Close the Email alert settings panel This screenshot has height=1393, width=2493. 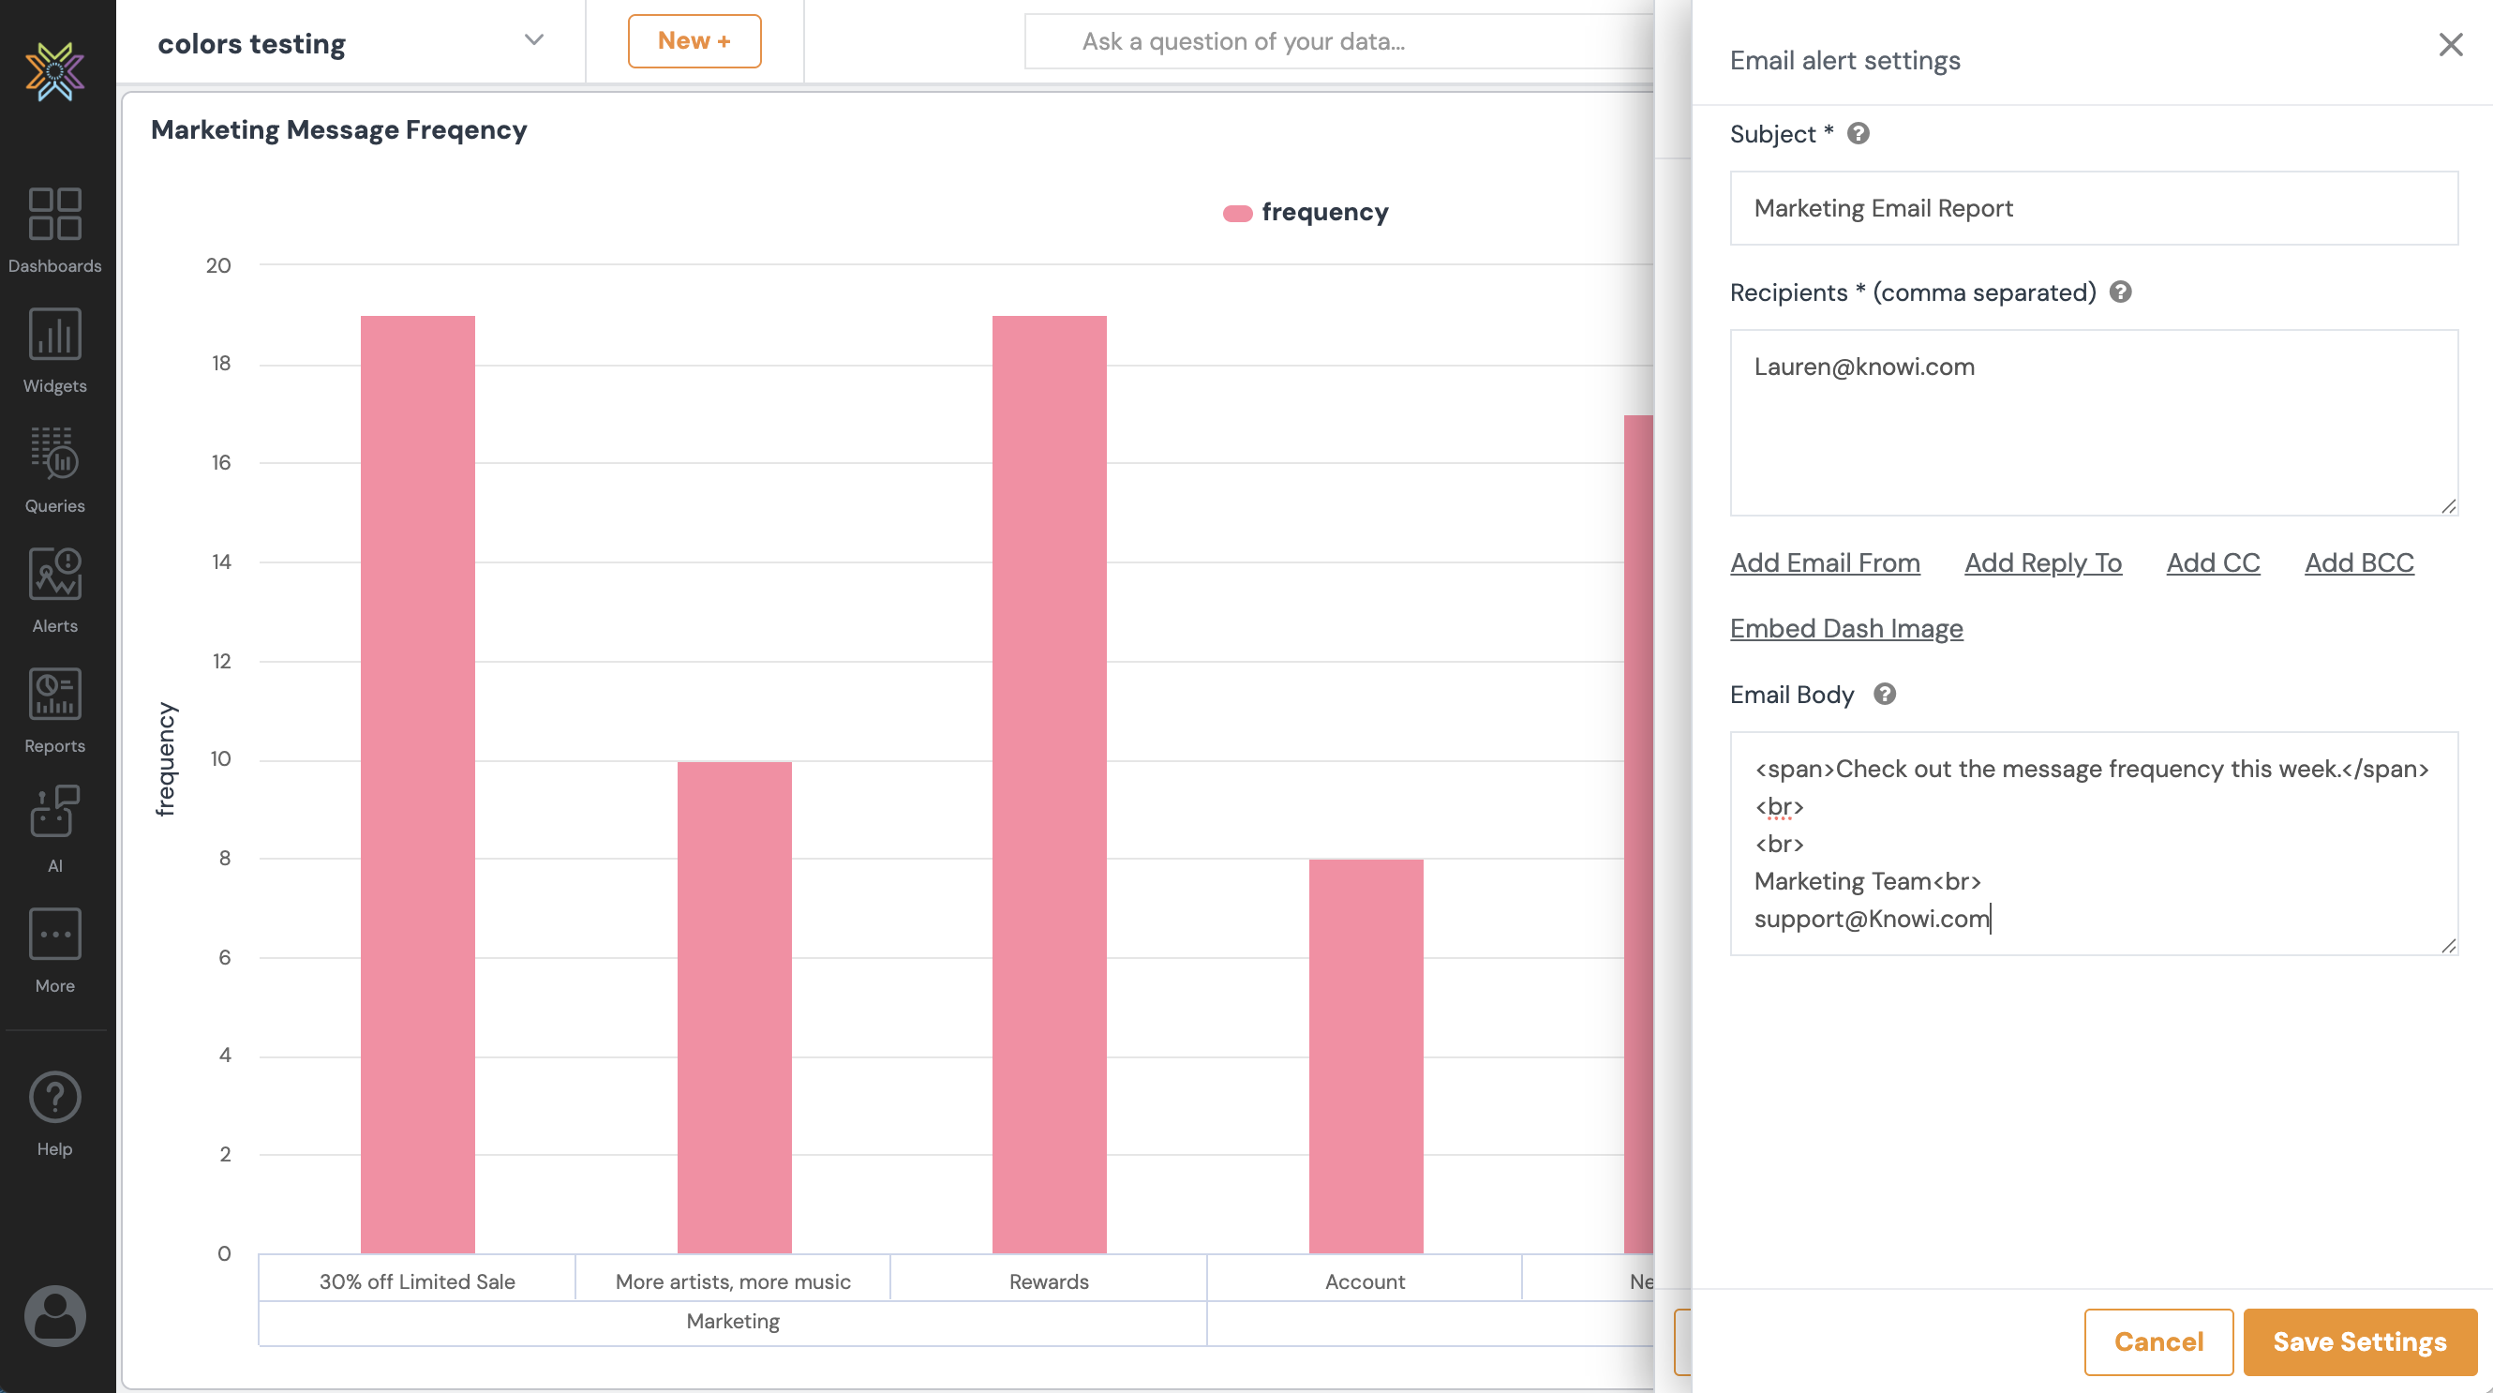2451,45
